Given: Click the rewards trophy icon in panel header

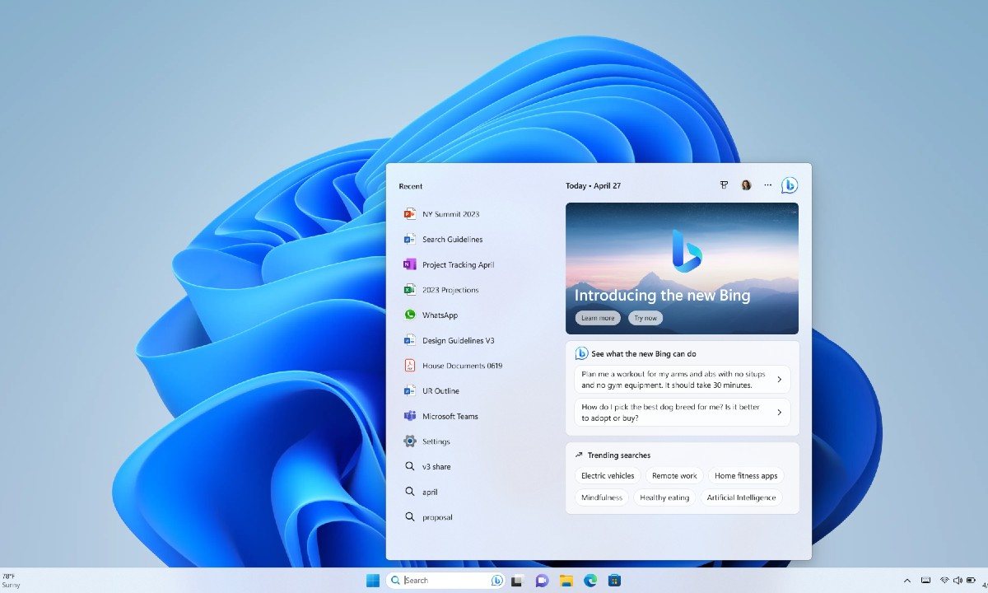Looking at the screenshot, I should tap(724, 185).
